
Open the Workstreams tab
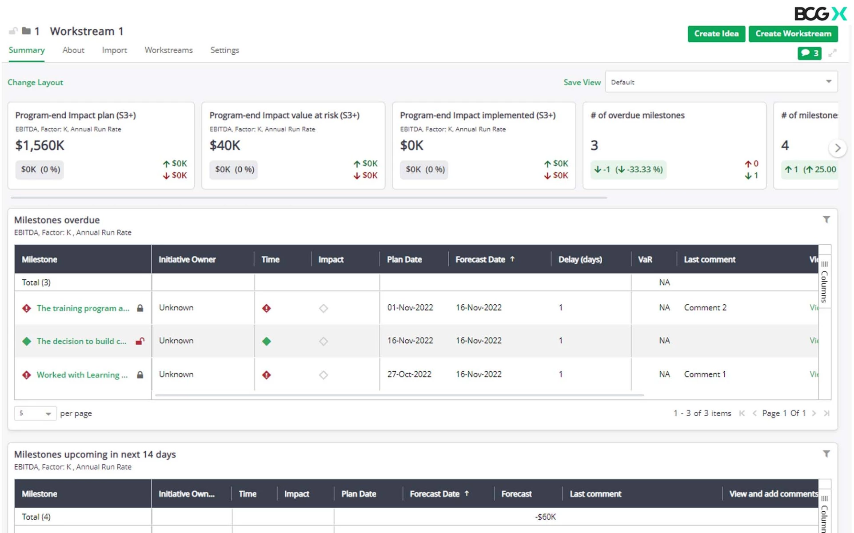(x=168, y=50)
